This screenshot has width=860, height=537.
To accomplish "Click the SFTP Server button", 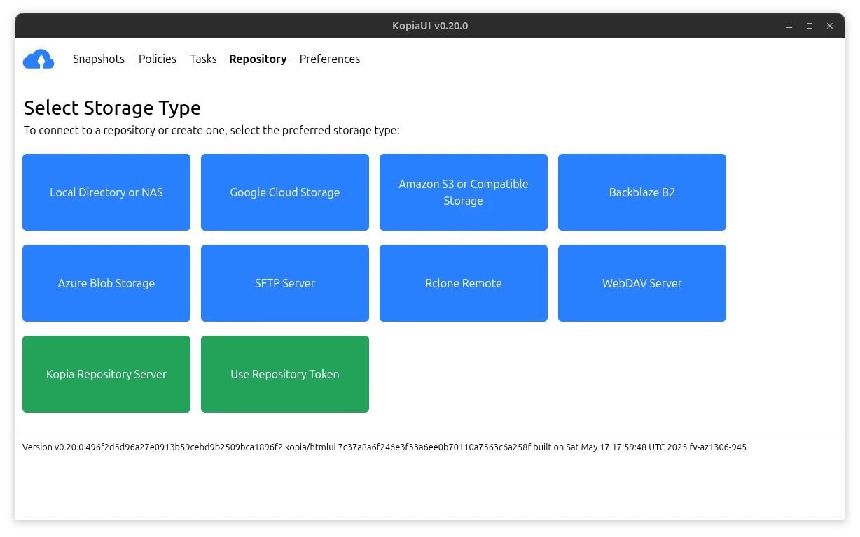I will (285, 283).
